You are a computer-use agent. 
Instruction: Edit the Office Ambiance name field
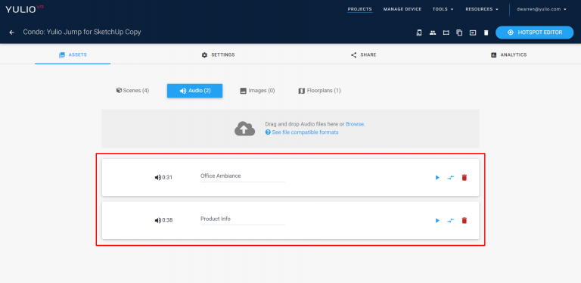click(243, 176)
